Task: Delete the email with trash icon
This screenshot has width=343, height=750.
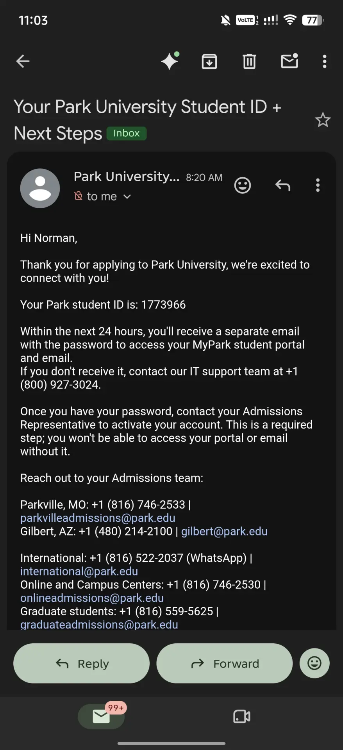Action: tap(249, 61)
